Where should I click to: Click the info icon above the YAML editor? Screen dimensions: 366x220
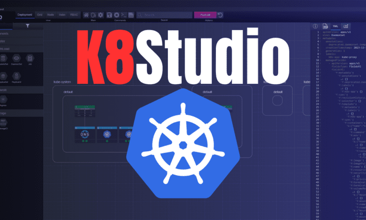click(x=315, y=26)
